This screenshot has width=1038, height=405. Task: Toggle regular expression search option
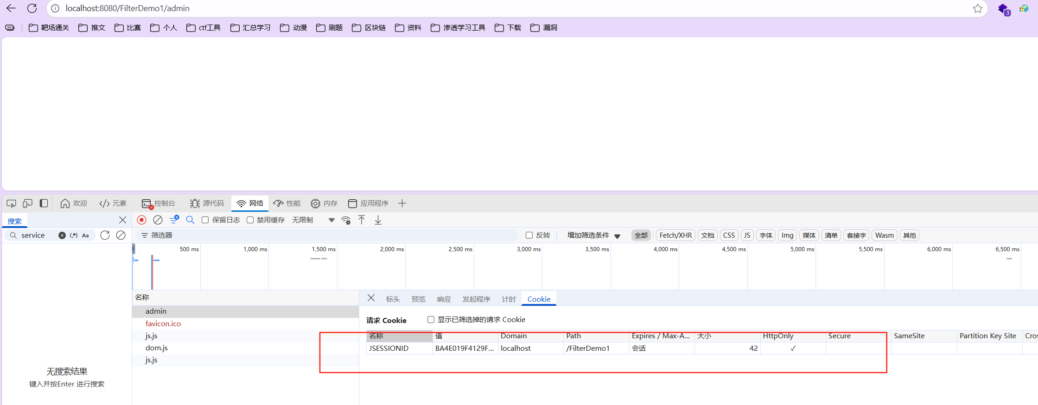coord(74,235)
